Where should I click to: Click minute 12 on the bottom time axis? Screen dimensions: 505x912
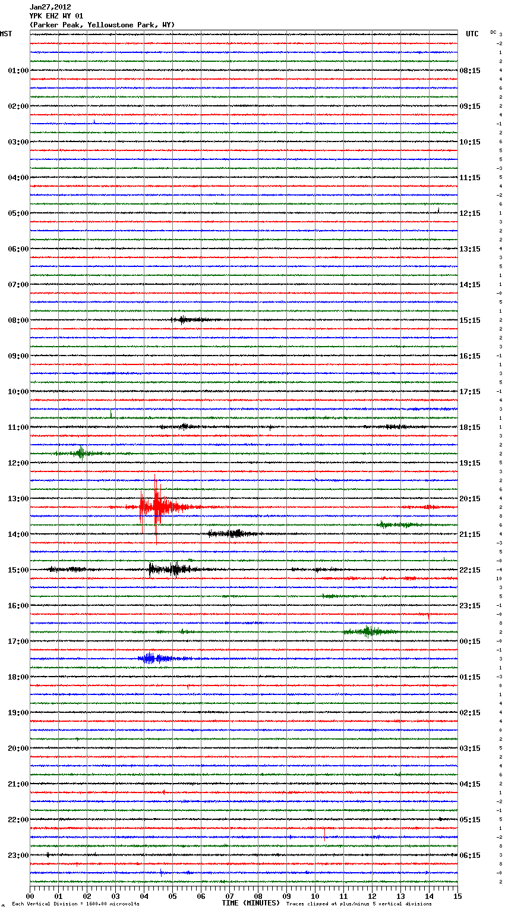click(x=372, y=896)
